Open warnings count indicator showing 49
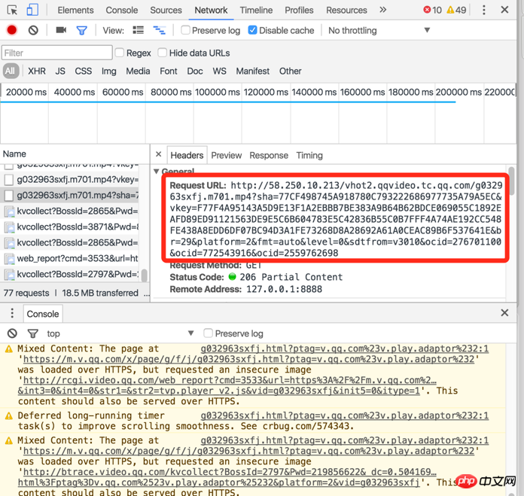Viewport: 524px width, 496px height. [456, 10]
